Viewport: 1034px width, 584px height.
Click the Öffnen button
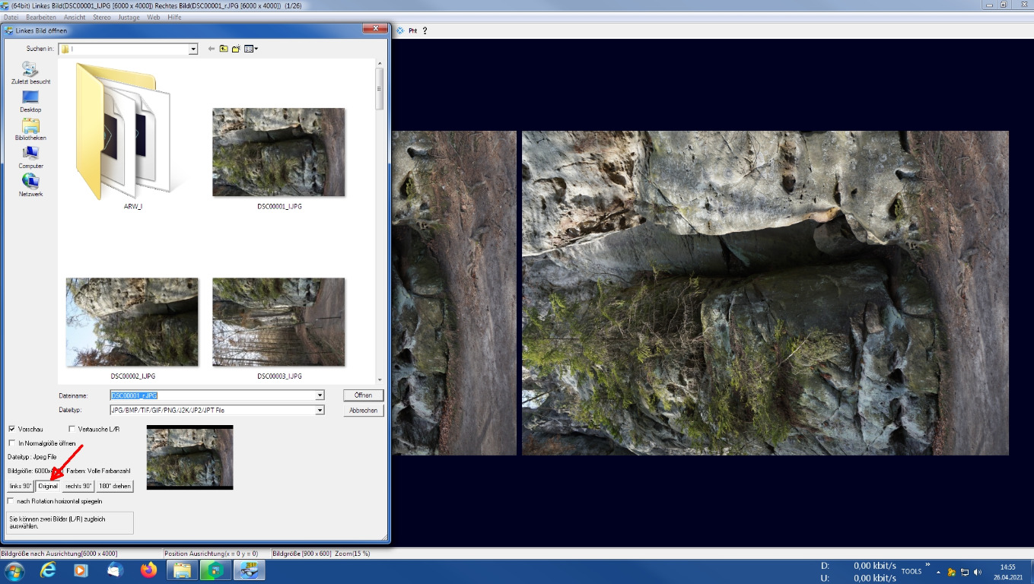pyautogui.click(x=363, y=395)
